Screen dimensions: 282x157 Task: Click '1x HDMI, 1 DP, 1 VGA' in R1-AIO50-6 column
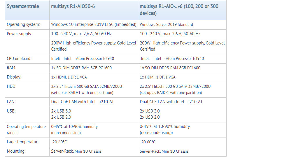(x=69, y=77)
